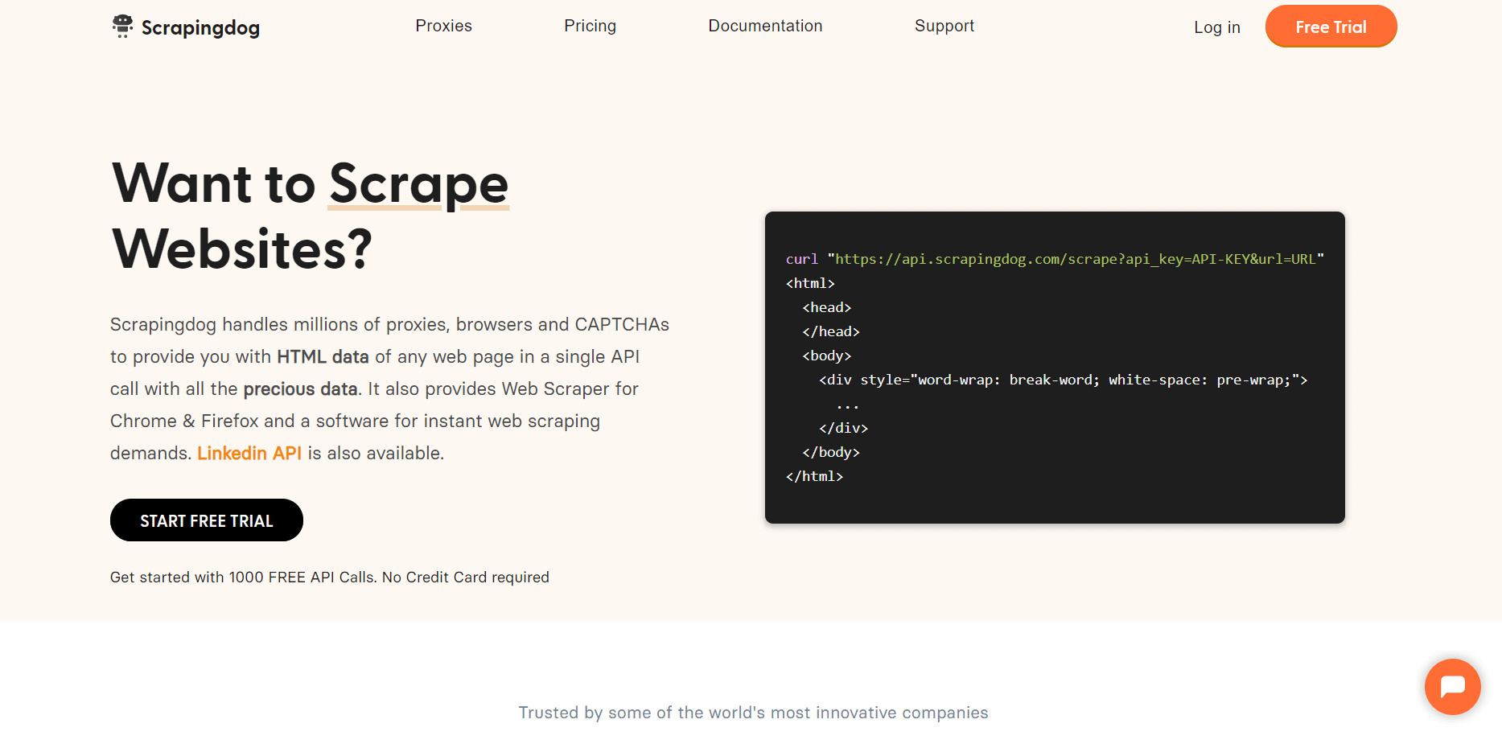Click the 1000 FREE API Calls note
1502x744 pixels.
(329, 578)
